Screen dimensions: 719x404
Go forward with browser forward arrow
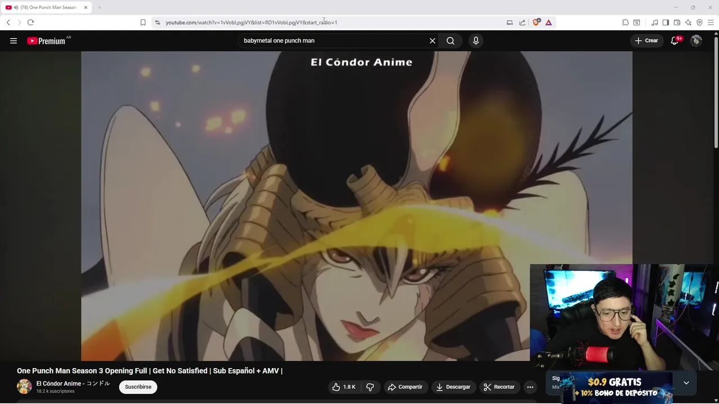point(19,22)
